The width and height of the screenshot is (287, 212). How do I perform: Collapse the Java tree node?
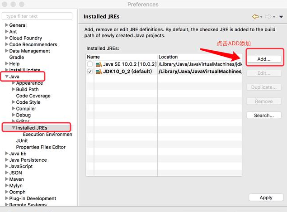pyautogui.click(x=6, y=77)
